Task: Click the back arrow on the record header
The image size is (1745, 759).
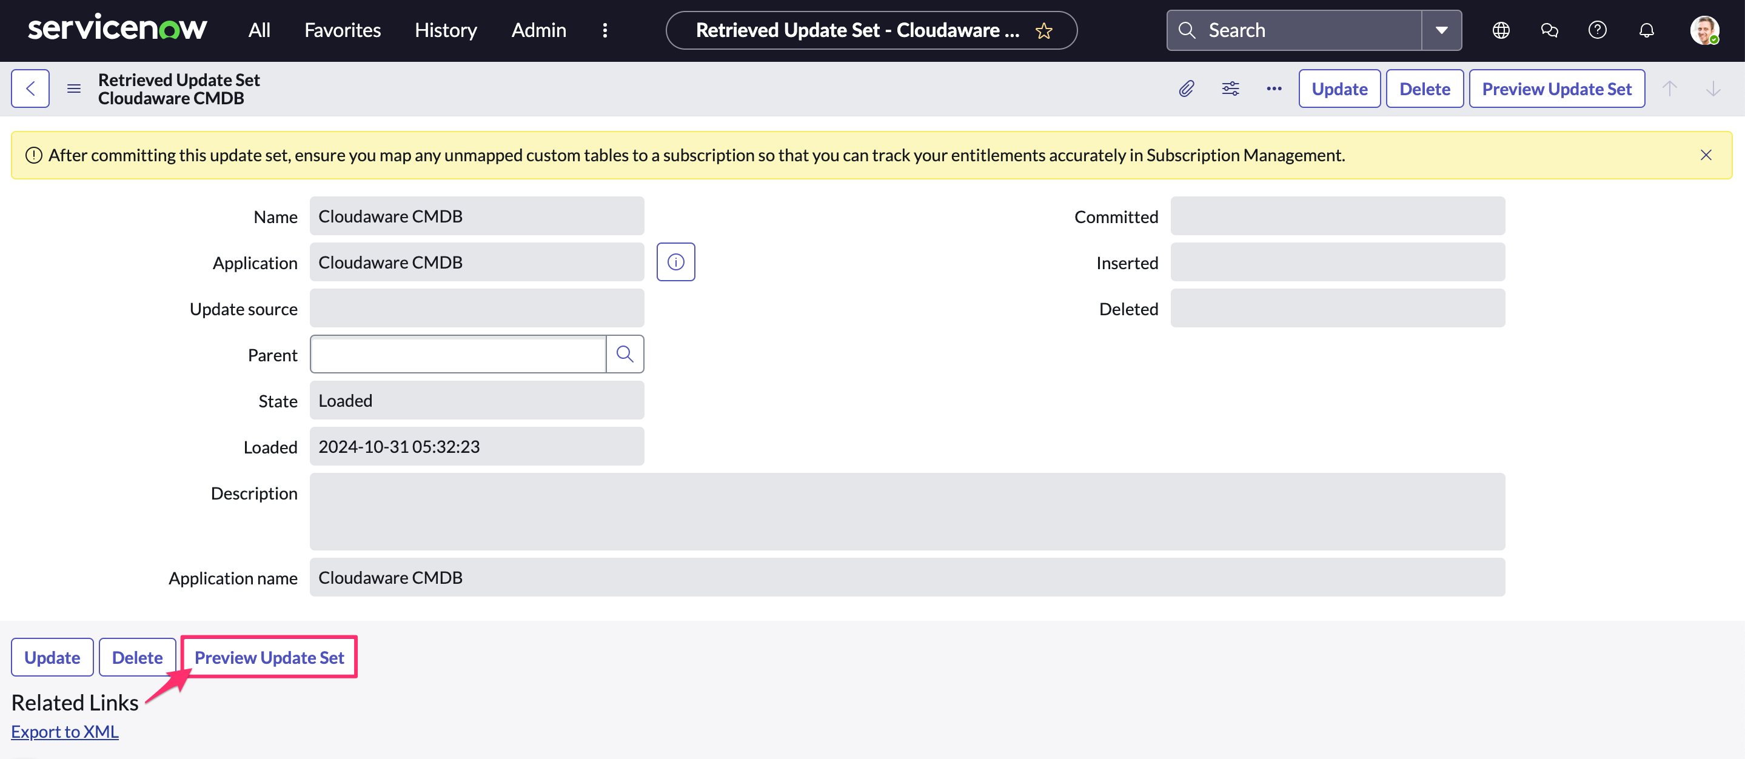Action: 30,88
